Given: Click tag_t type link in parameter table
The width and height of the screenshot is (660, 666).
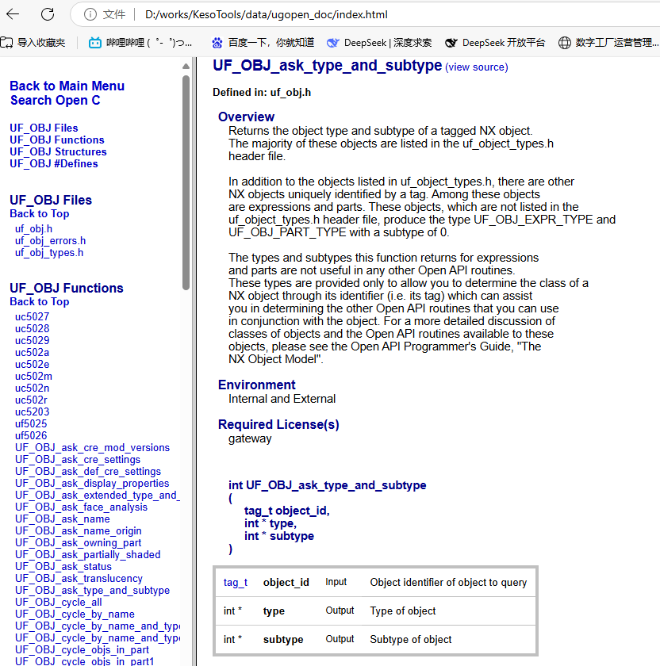Looking at the screenshot, I should [236, 582].
